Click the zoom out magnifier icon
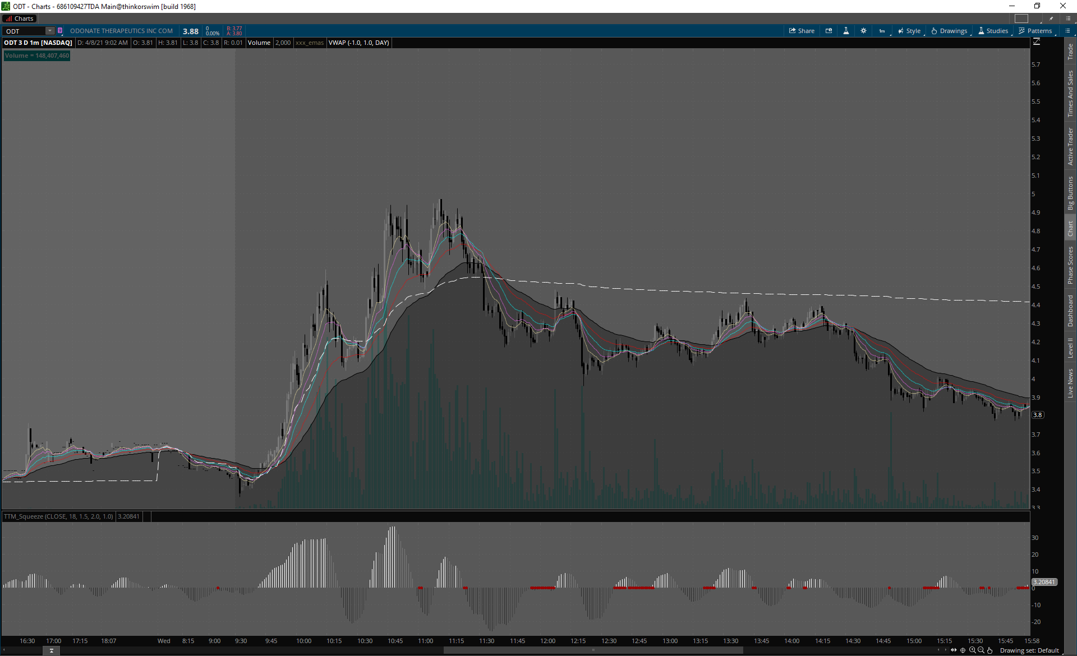1077x656 pixels. click(x=981, y=650)
